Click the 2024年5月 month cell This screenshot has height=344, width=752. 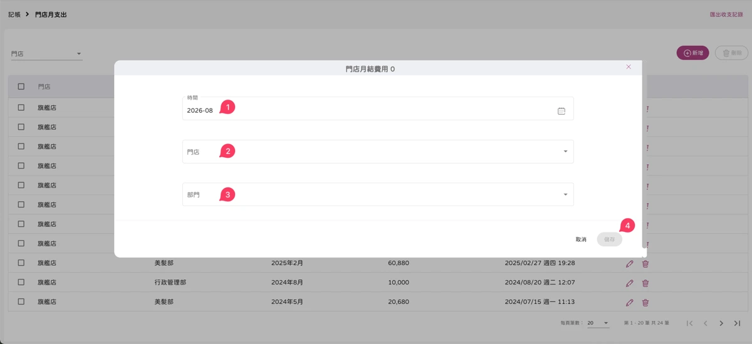pyautogui.click(x=287, y=302)
